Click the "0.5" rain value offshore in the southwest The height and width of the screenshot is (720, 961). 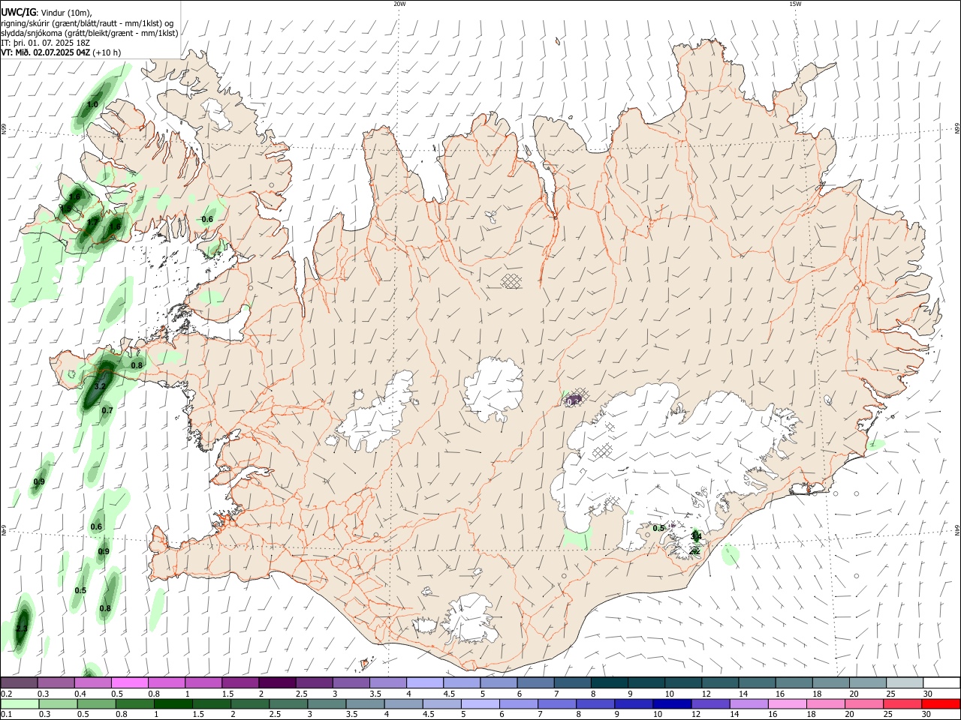80,590
